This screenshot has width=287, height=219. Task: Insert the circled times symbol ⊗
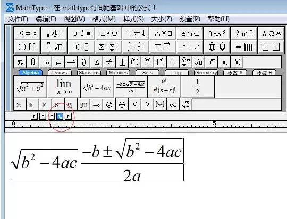(x=109, y=104)
